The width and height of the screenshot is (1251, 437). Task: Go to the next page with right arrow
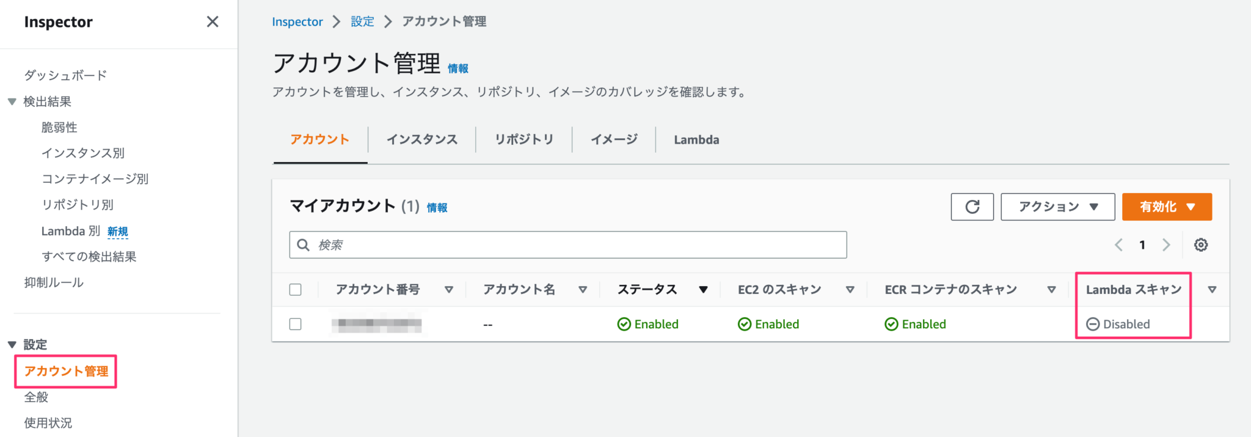pyautogui.click(x=1167, y=244)
